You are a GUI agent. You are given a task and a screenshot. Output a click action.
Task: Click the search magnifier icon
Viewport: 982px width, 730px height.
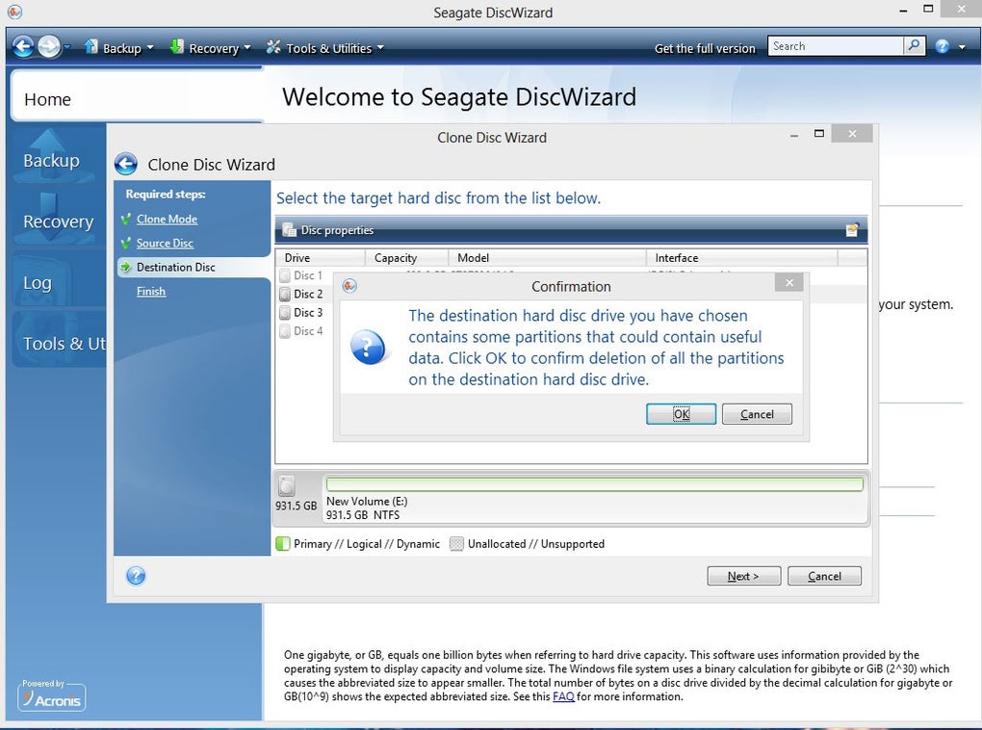coord(913,45)
